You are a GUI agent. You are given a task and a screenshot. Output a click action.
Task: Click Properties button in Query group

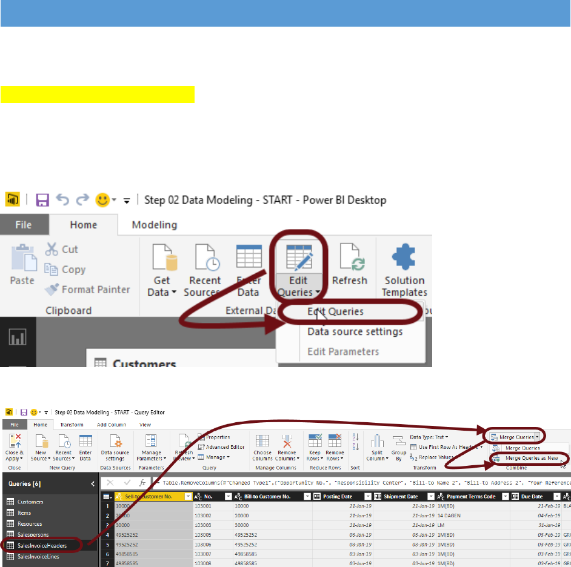click(214, 437)
